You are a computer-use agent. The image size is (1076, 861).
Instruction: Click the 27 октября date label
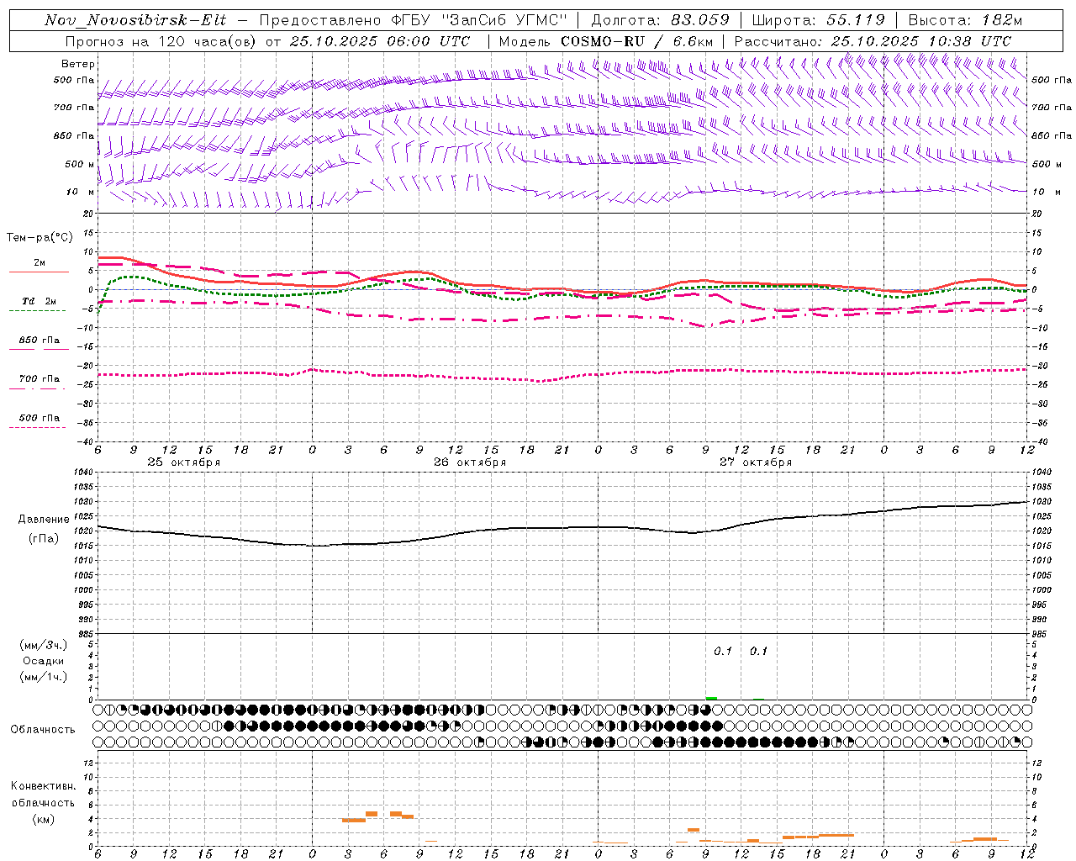click(756, 462)
